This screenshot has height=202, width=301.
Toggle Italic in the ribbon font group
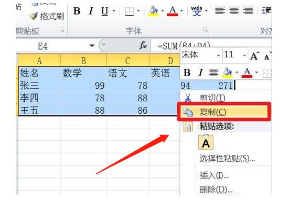(91, 11)
